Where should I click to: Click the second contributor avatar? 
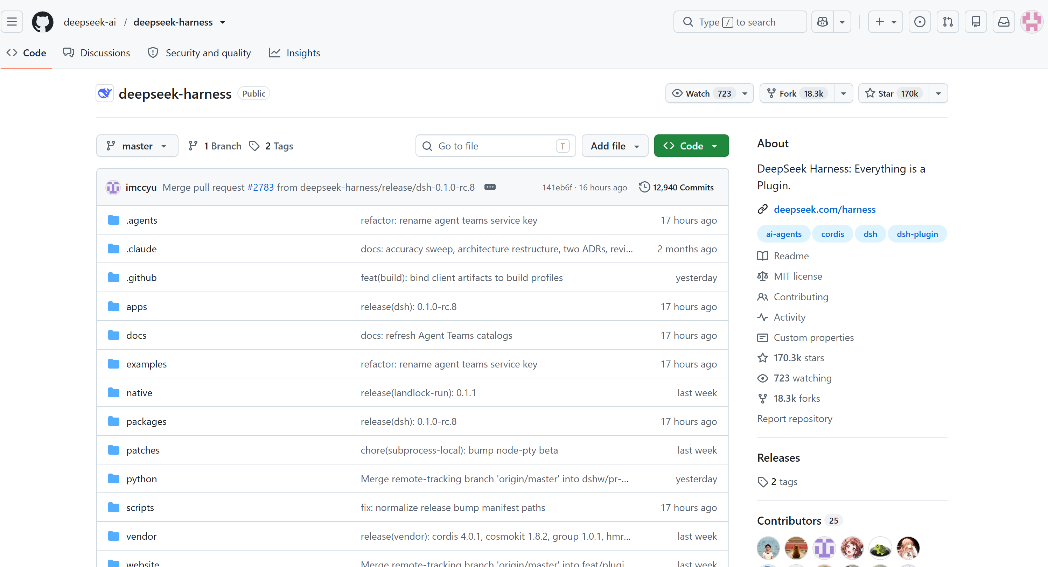pyautogui.click(x=796, y=548)
